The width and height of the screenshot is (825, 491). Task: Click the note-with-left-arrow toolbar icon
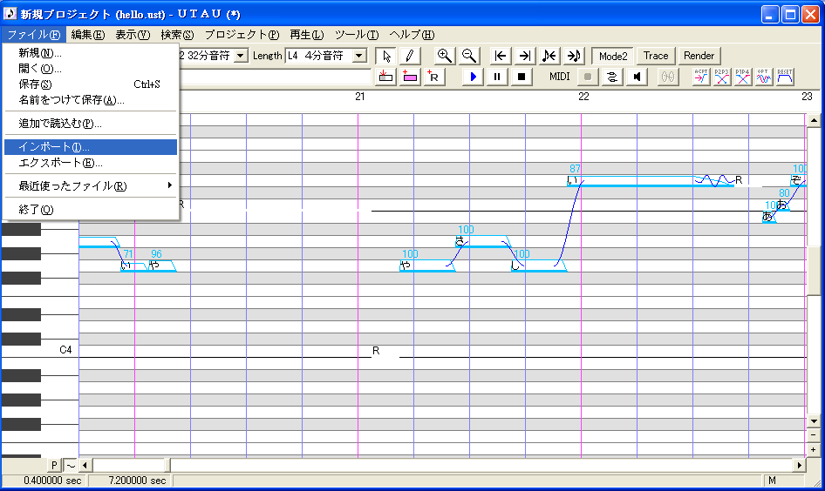click(549, 56)
